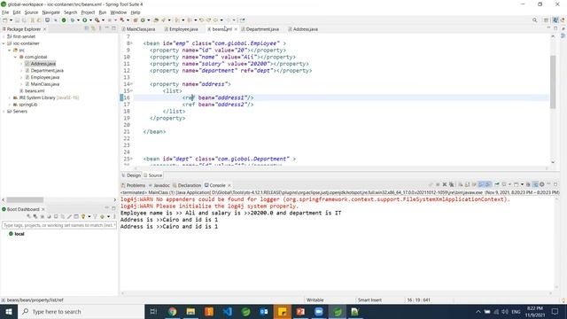Open the dropdown arrow next to Debug icon
This screenshot has height=319, width=567.
[x=78, y=20]
